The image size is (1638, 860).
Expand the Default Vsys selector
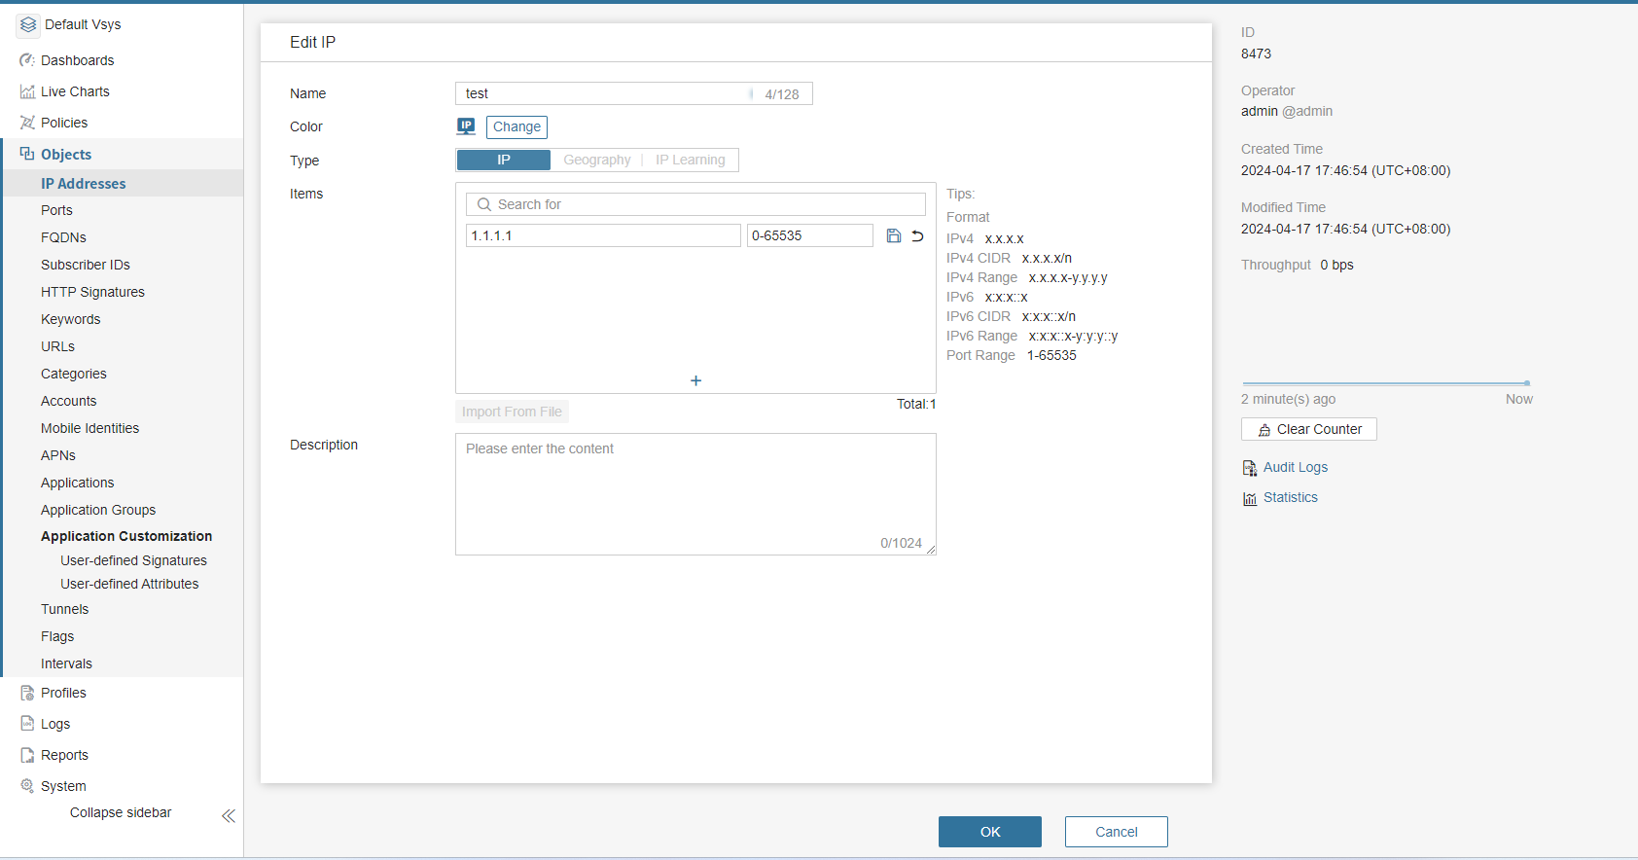click(83, 24)
